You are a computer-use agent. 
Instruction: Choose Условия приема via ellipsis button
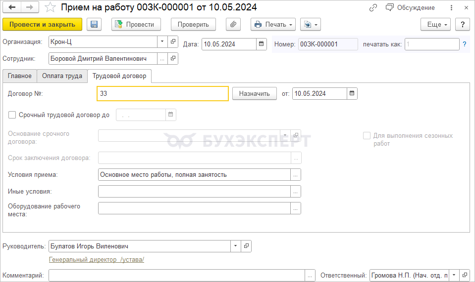tap(296, 174)
